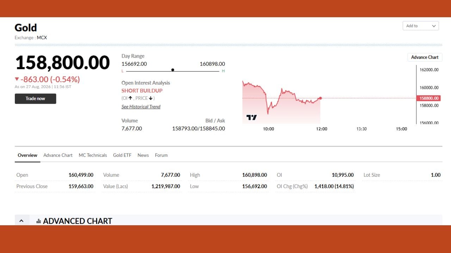Click the SHORT BUILDUP label
Viewport: 451px width, 253px height.
142,91
